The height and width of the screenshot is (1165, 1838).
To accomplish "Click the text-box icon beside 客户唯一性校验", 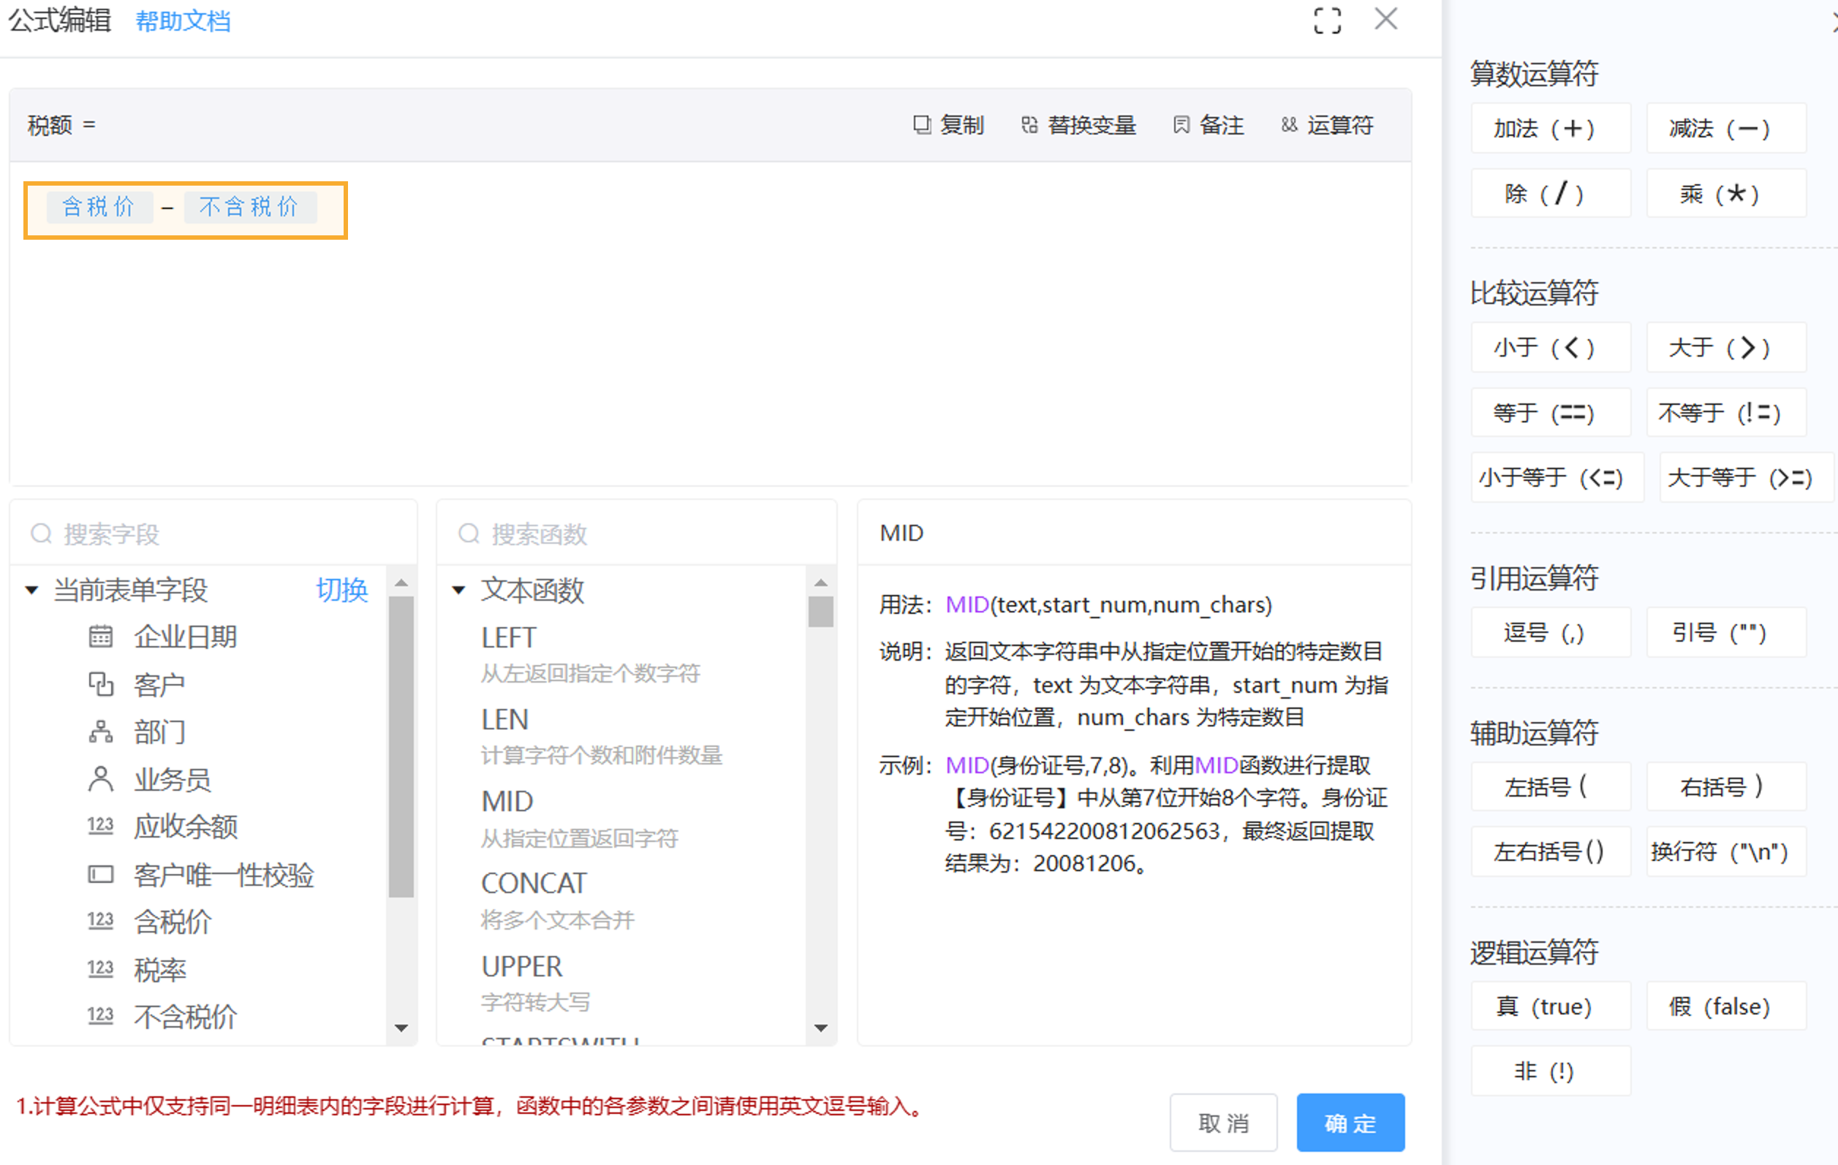I will (x=101, y=874).
